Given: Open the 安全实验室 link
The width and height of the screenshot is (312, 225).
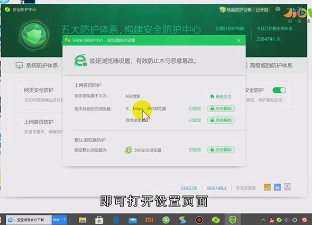Looking at the screenshot, I should (x=246, y=188).
